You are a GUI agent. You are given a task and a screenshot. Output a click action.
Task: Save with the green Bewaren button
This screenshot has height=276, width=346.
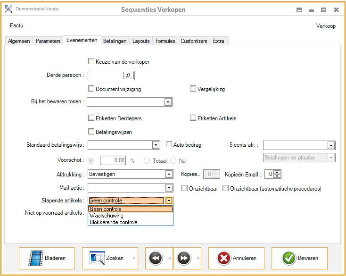300,258
